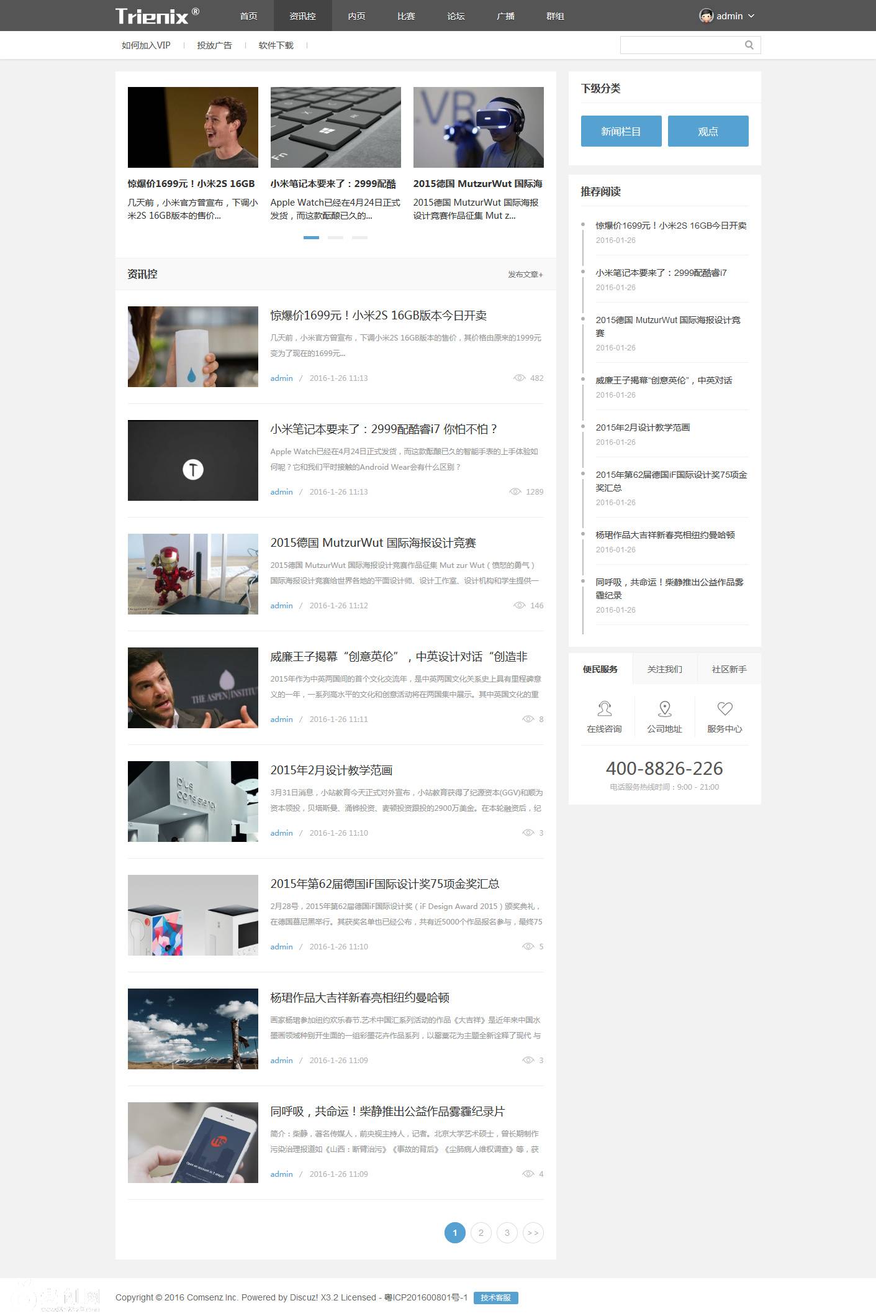
Task: Open 在线咨询 online consultation icon
Action: tap(604, 708)
